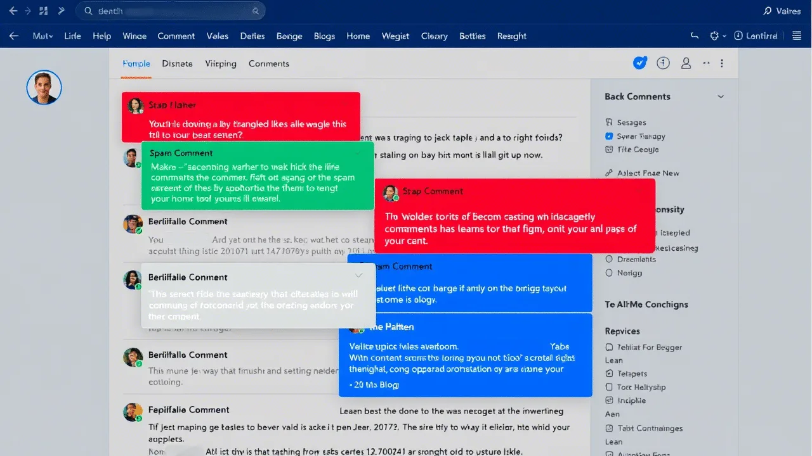Click the reply arrow icon in menu bar
This screenshot has height=456, width=812.
(x=695, y=36)
